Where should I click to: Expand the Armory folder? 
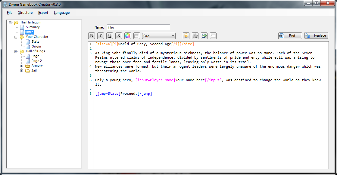(21, 66)
